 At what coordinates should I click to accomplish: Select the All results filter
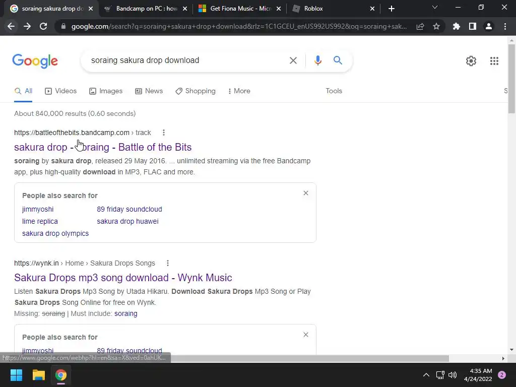coord(23,91)
